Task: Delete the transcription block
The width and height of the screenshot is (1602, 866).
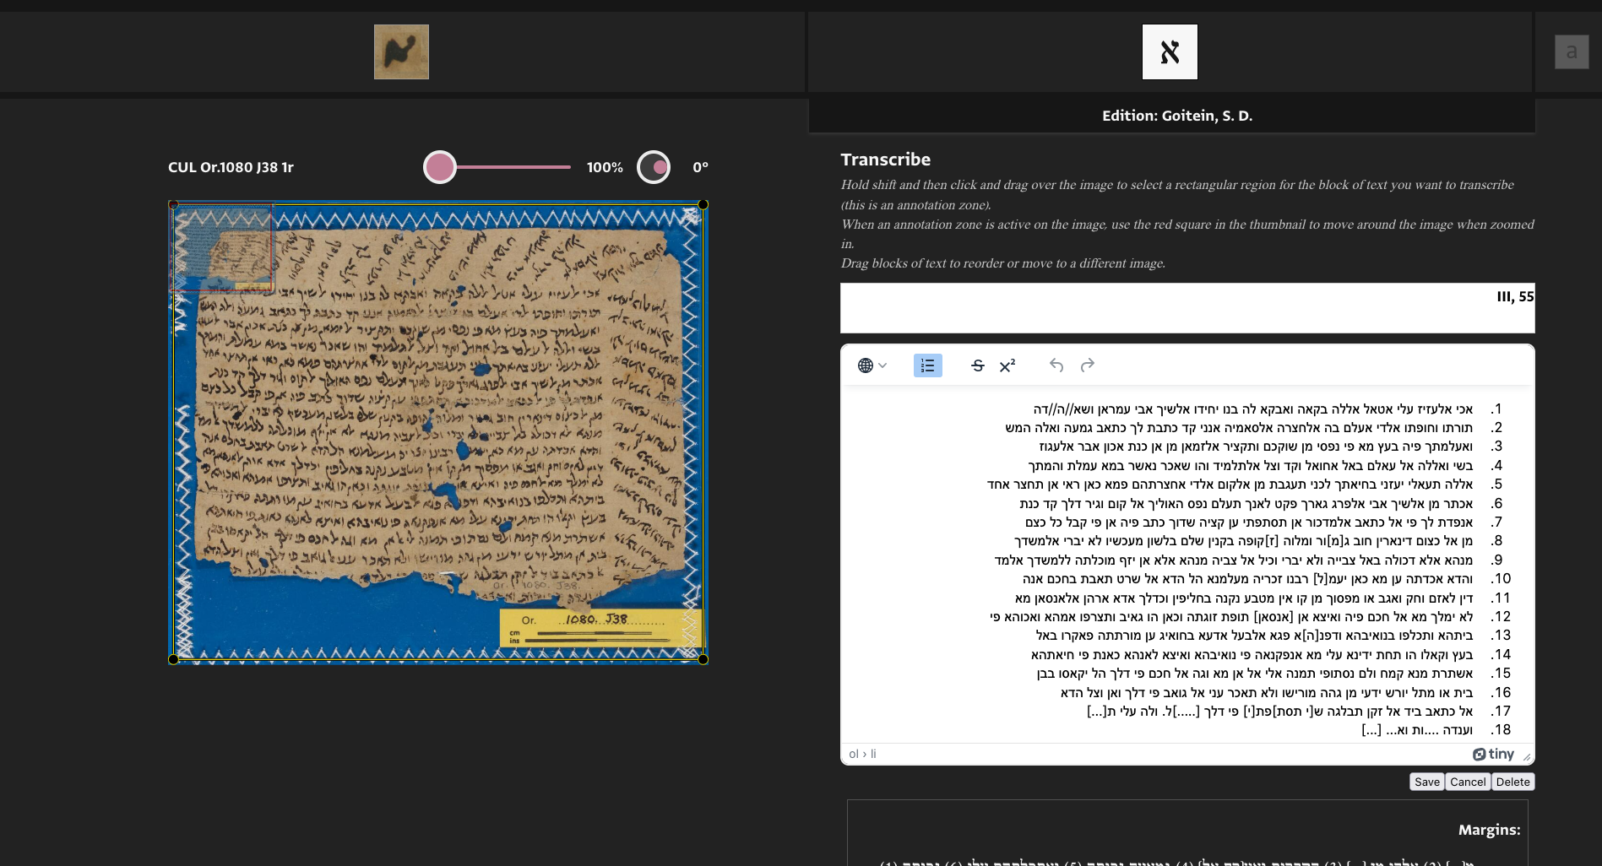Action: click(1512, 782)
